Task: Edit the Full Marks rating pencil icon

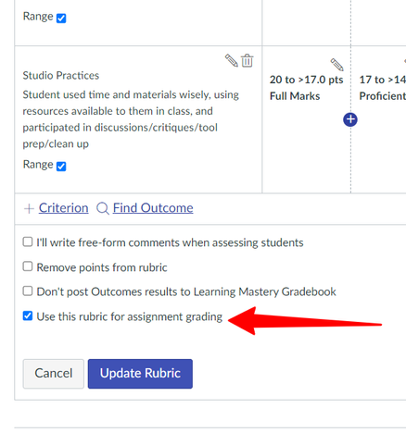Action: click(336, 65)
